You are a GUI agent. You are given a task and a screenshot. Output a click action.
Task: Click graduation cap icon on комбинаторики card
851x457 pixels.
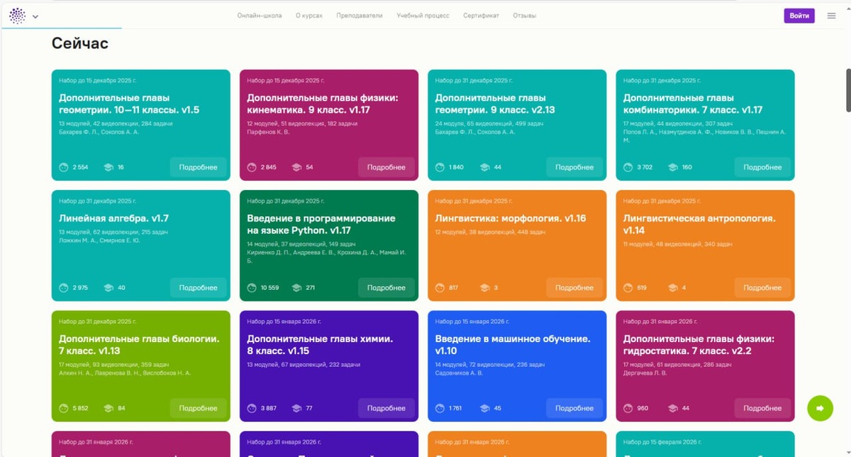(x=673, y=167)
